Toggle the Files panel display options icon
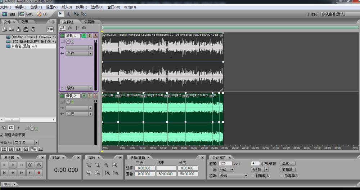The image size is (360, 190). click(x=50, y=29)
